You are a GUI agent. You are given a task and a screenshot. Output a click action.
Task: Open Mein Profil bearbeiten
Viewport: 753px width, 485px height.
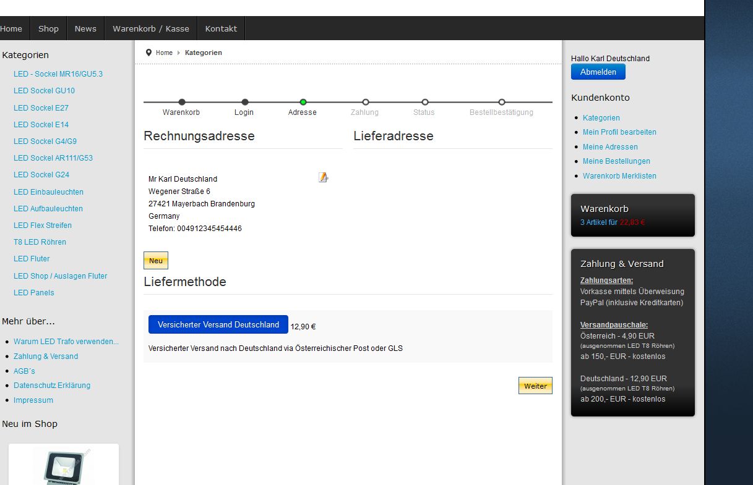point(619,132)
